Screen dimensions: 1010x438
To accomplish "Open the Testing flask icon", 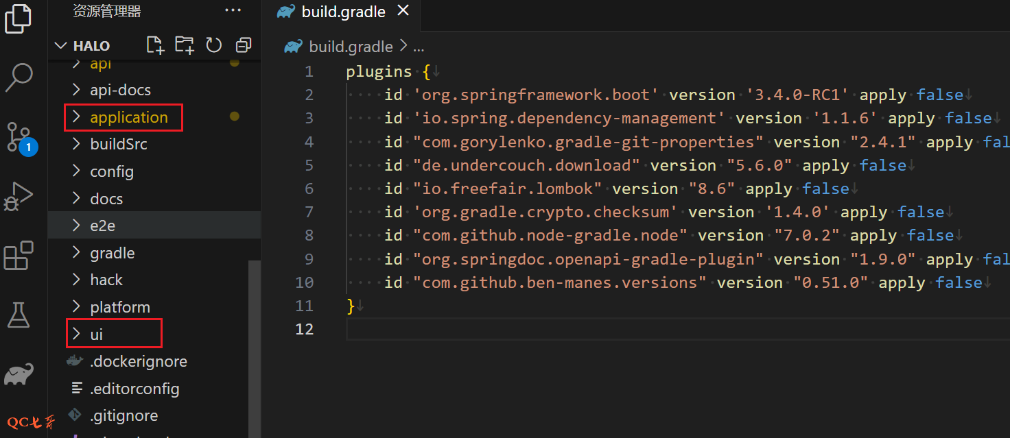I will tap(19, 315).
